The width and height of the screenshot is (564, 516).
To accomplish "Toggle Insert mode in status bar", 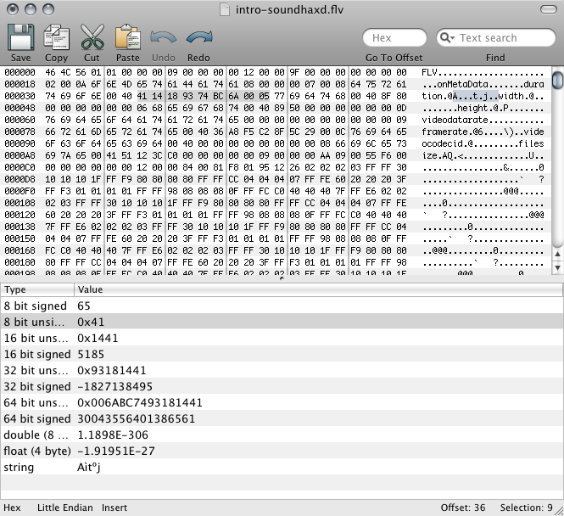I will click(x=114, y=508).
